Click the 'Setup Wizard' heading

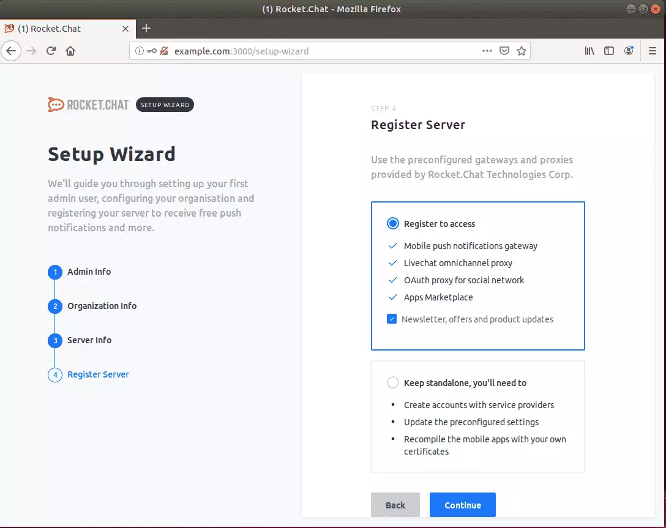click(x=111, y=154)
